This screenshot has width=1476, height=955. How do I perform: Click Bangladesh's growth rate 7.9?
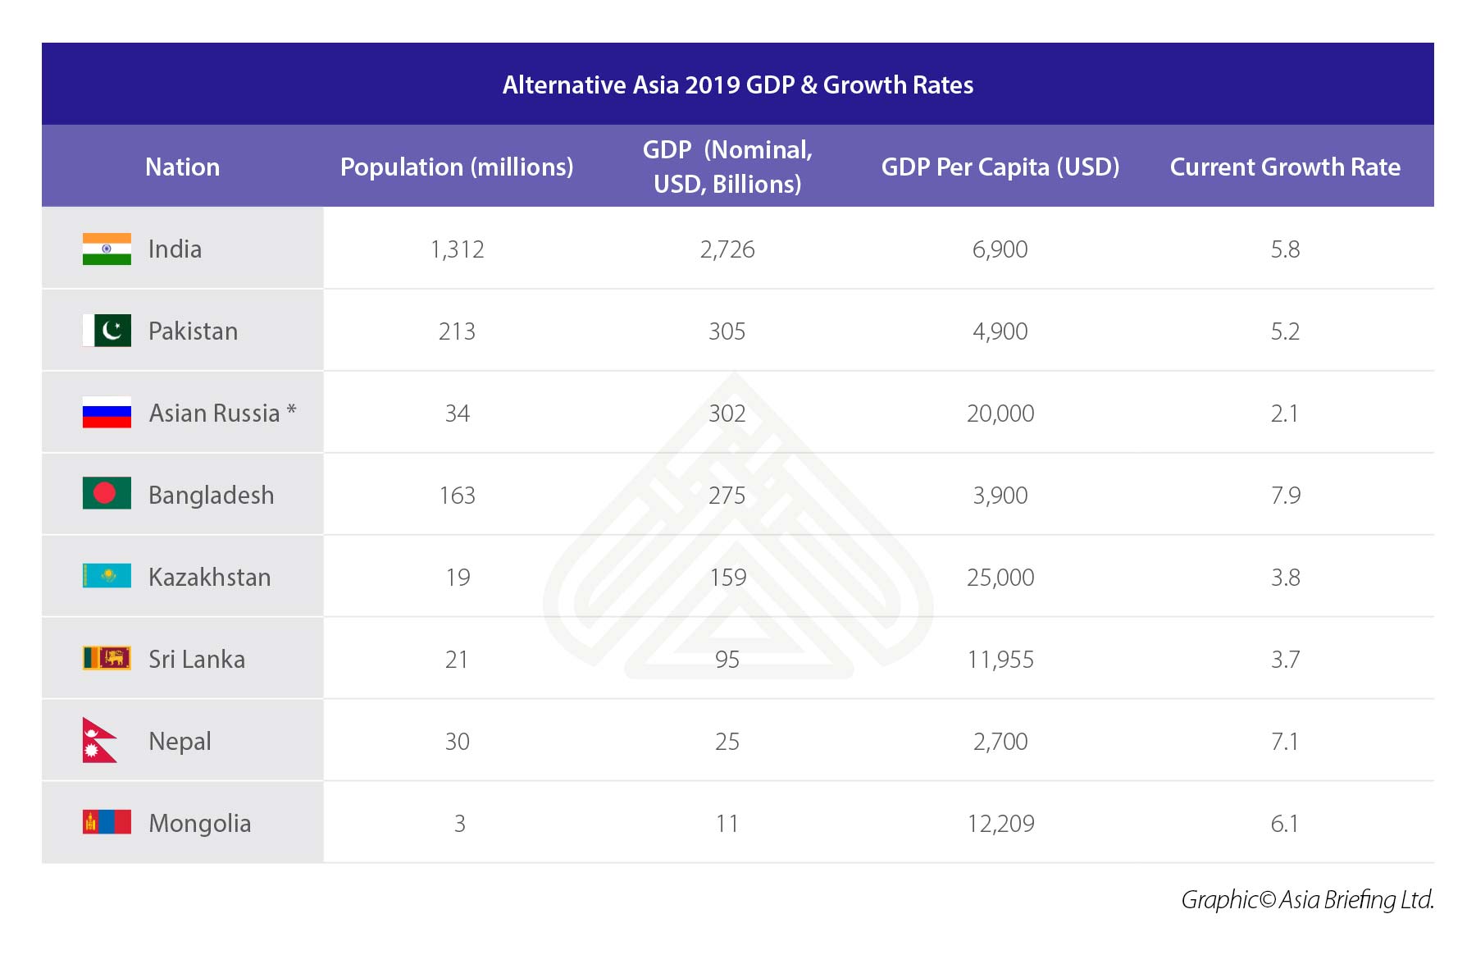point(1285,495)
